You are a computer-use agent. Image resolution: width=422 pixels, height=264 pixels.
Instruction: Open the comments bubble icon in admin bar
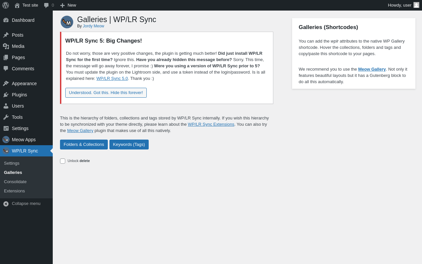coord(46,5)
